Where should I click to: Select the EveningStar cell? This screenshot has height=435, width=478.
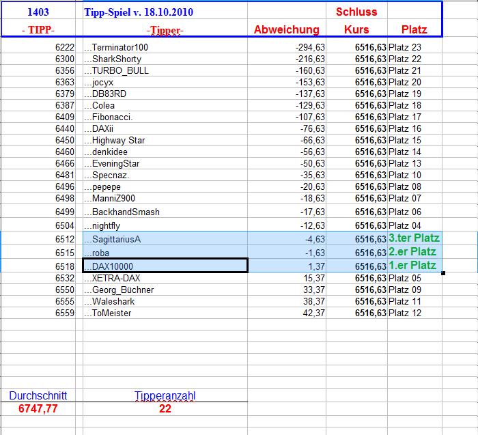(x=165, y=163)
